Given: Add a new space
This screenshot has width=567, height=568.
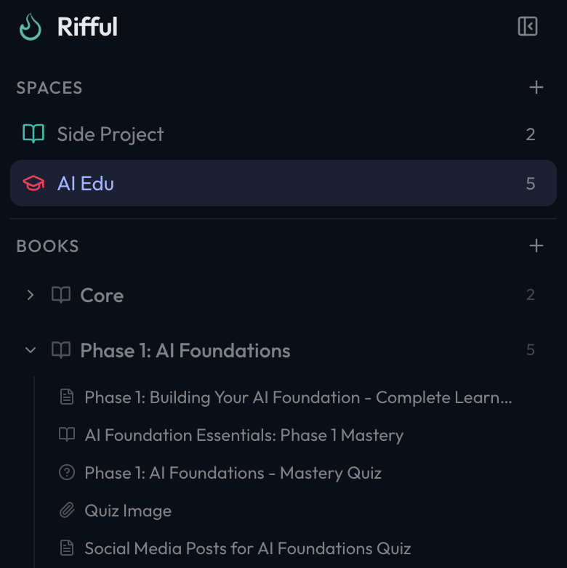Looking at the screenshot, I should pos(536,88).
